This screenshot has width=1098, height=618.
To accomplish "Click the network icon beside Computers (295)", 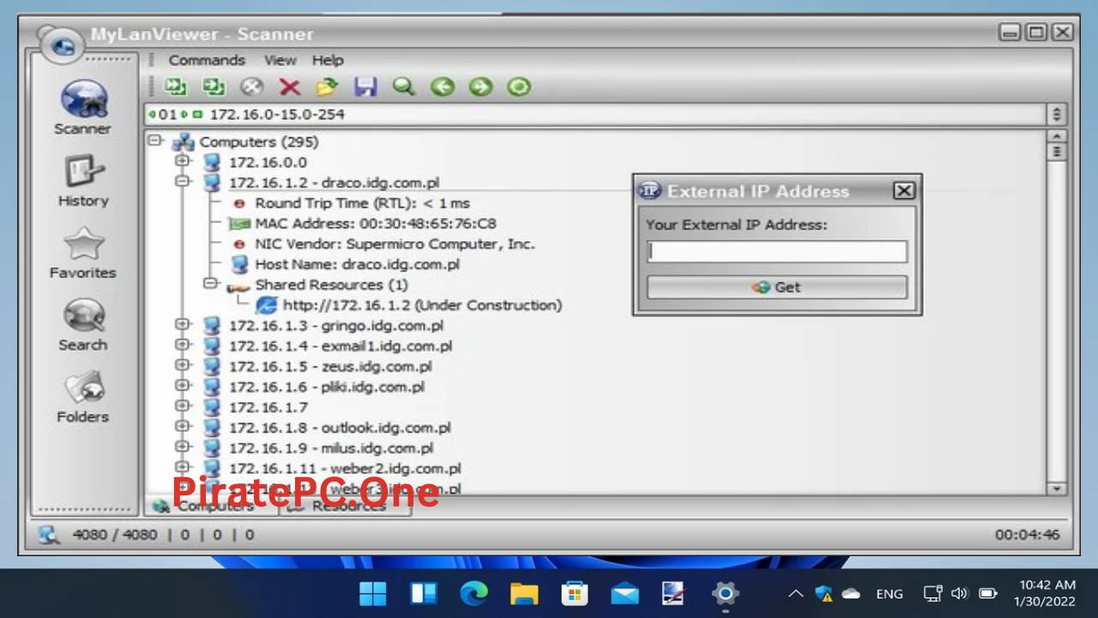I will coord(184,142).
